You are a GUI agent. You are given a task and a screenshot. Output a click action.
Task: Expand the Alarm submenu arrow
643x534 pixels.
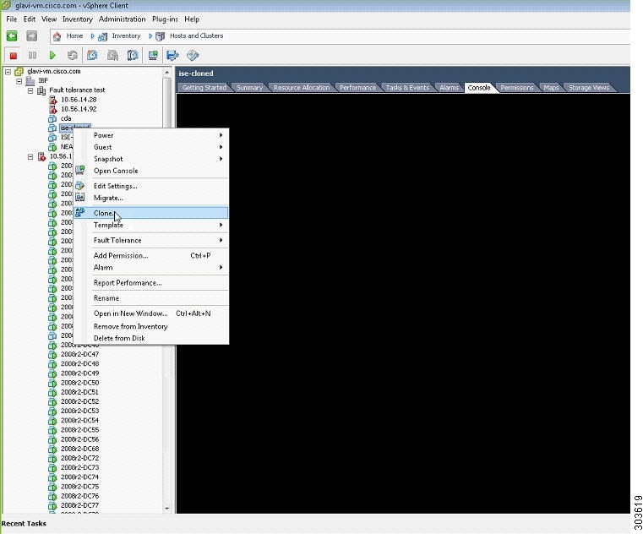coord(221,267)
